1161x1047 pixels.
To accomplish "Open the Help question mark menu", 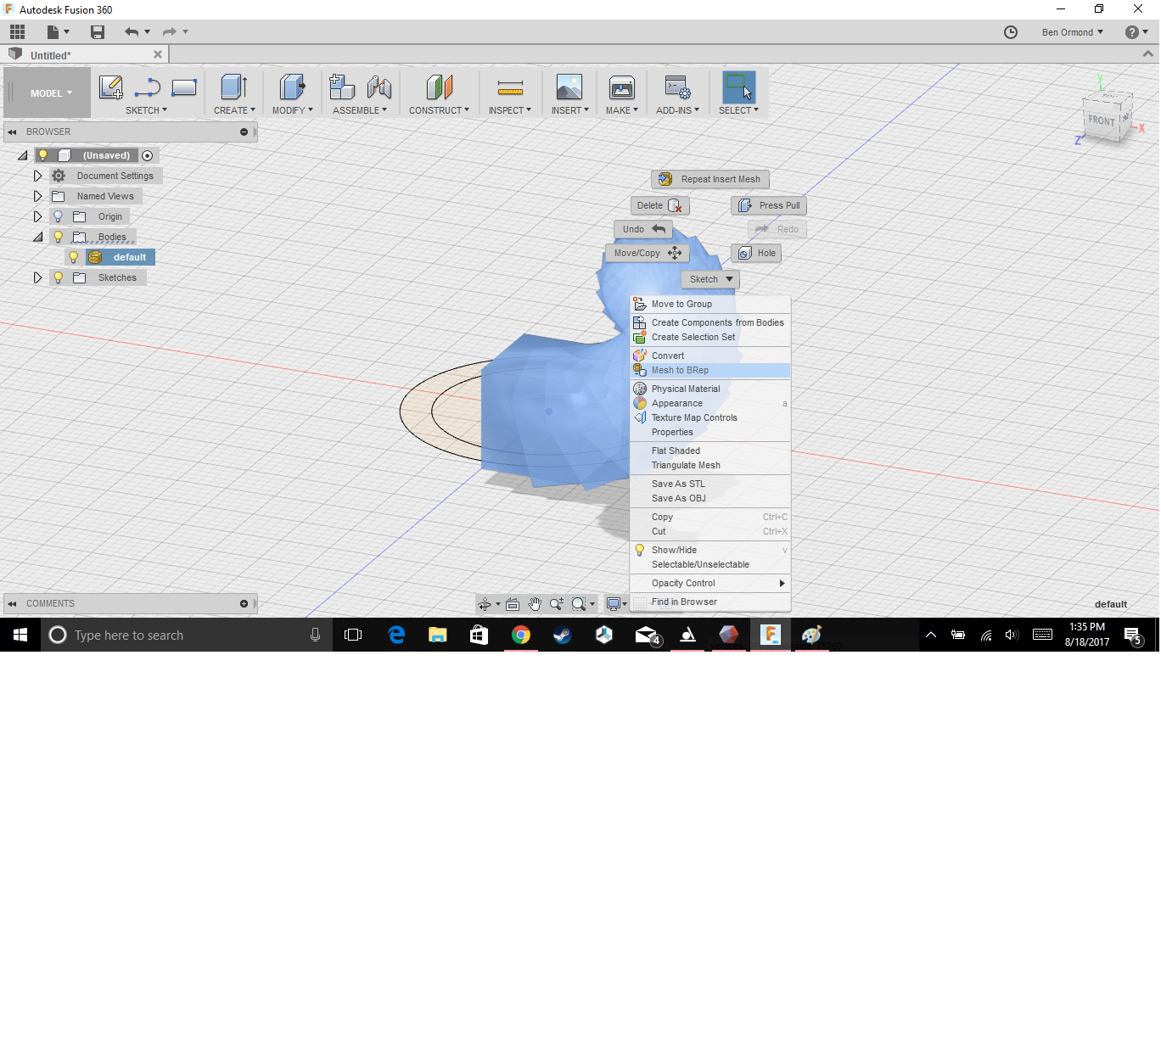I will (x=1136, y=32).
